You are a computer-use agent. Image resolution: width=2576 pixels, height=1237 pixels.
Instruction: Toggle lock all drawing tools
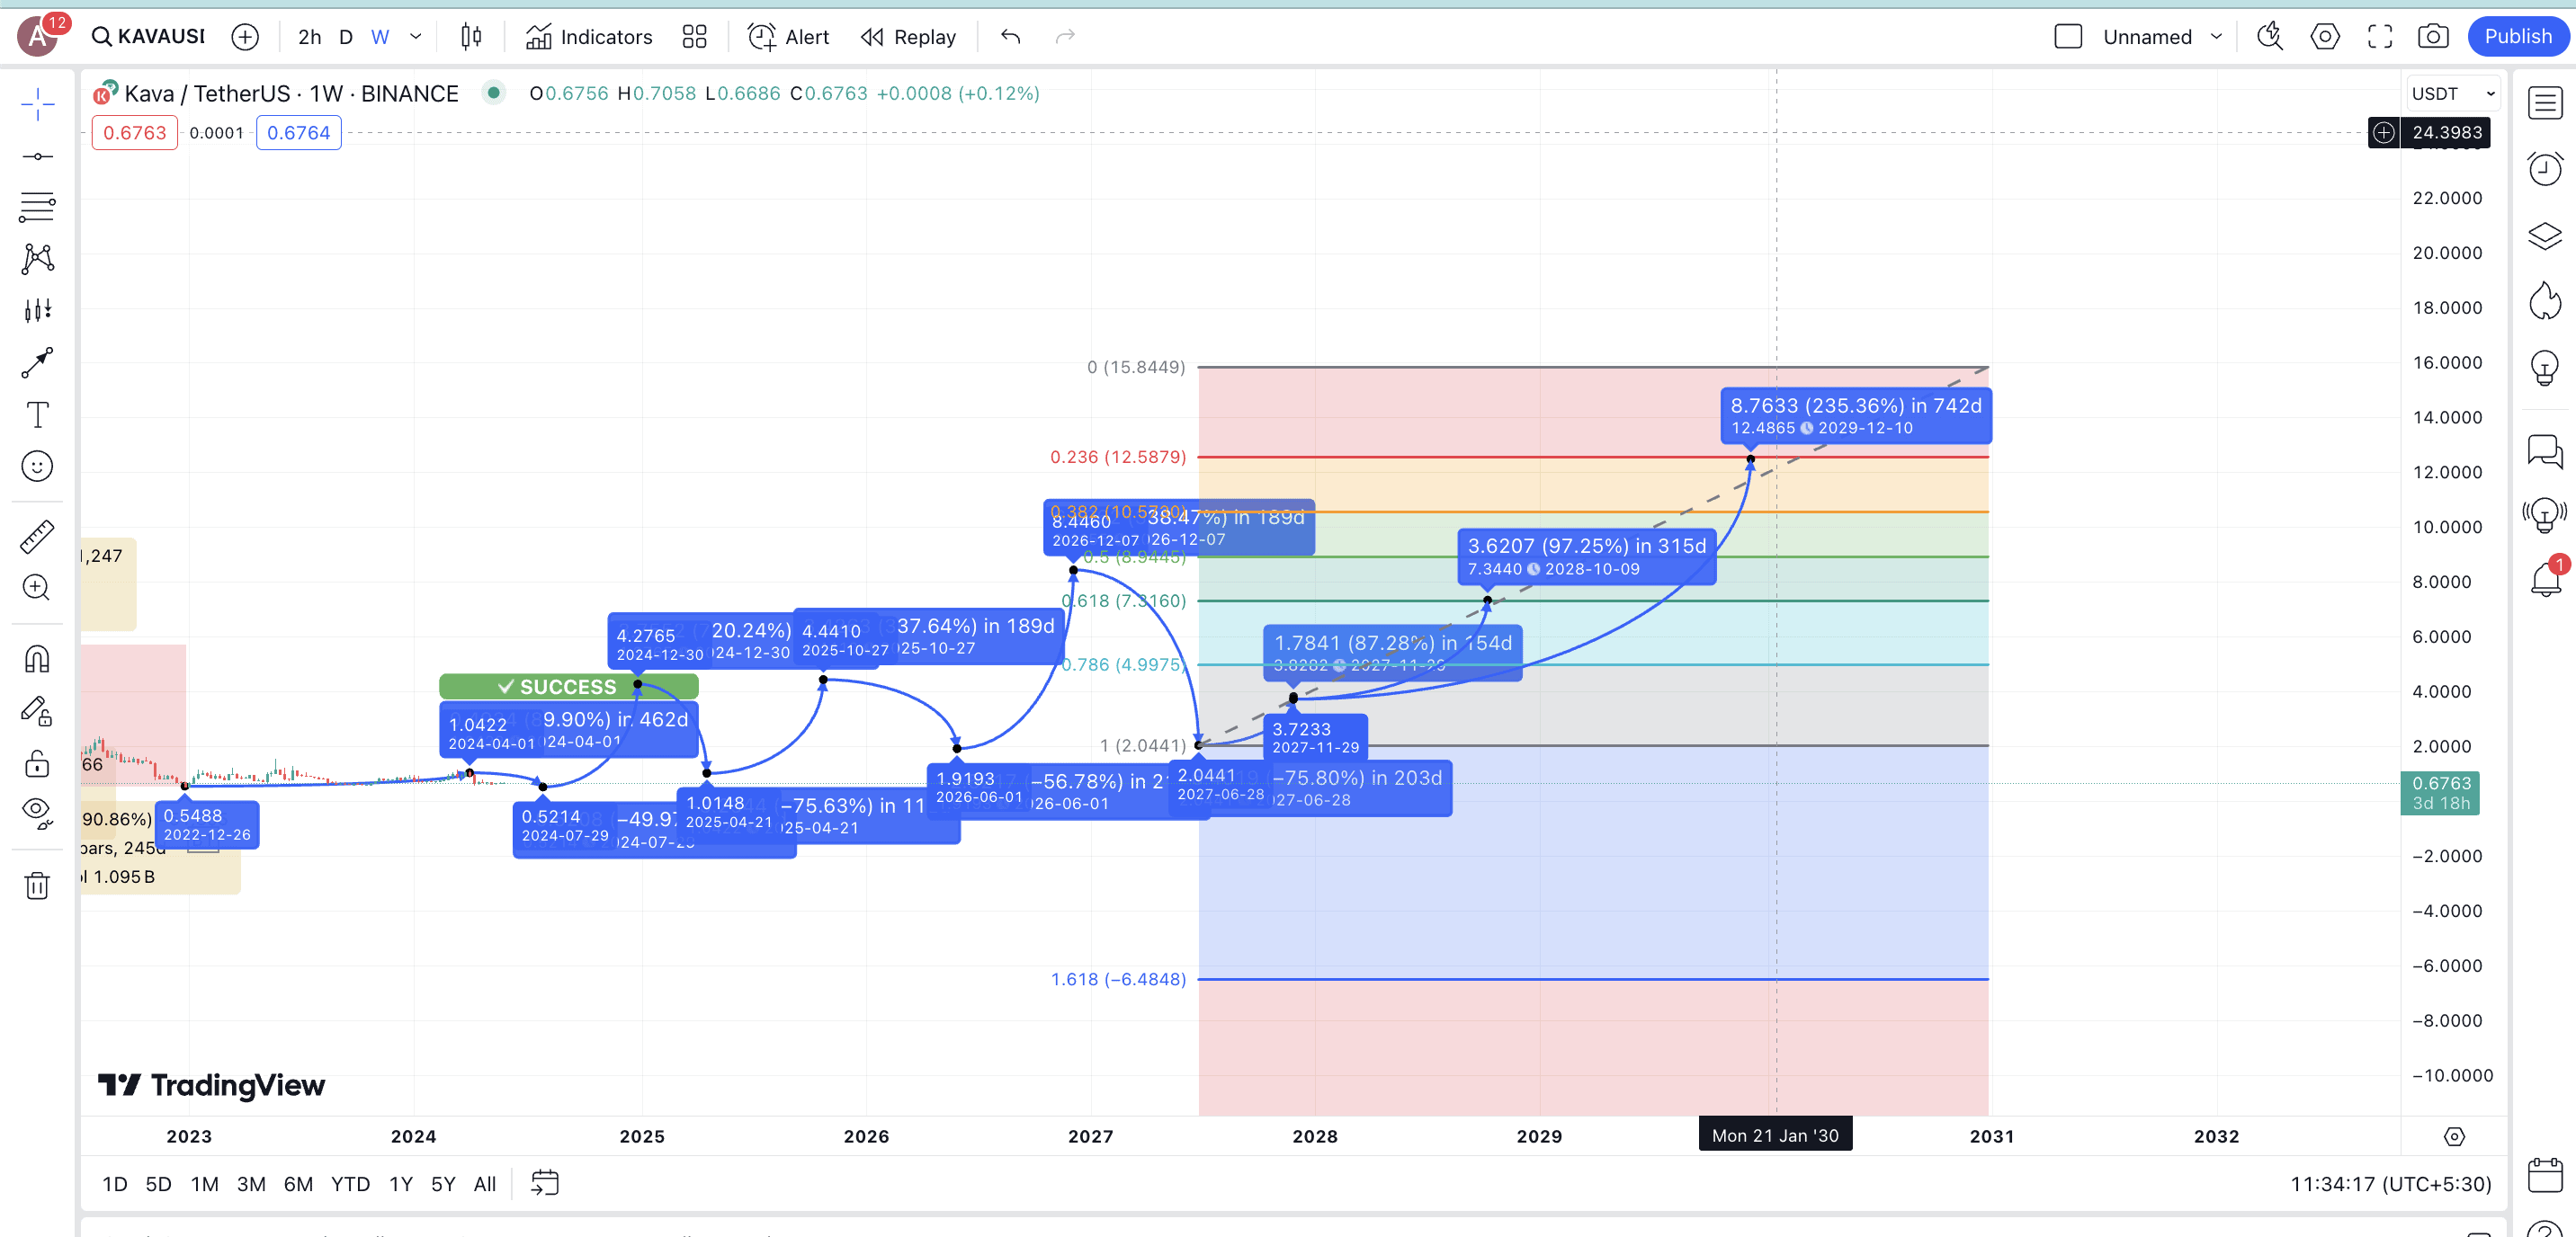click(x=37, y=763)
